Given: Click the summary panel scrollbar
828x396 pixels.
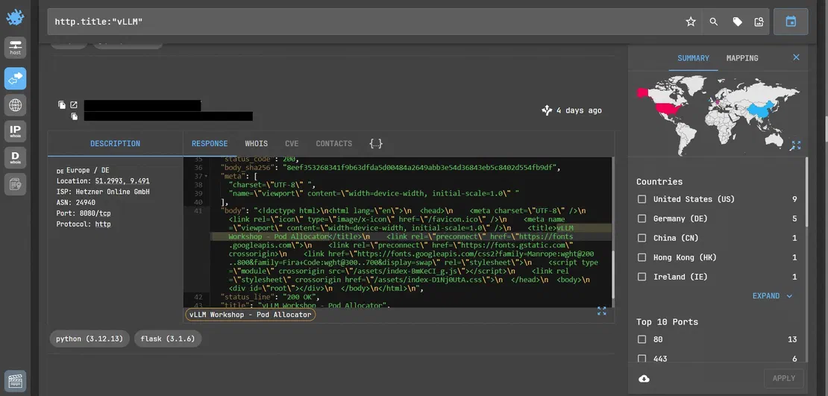Looking at the screenshot, I should click(807, 192).
